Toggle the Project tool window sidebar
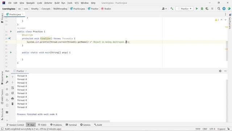Image resolution: width=232 pixels, height=131 pixels. [2, 18]
